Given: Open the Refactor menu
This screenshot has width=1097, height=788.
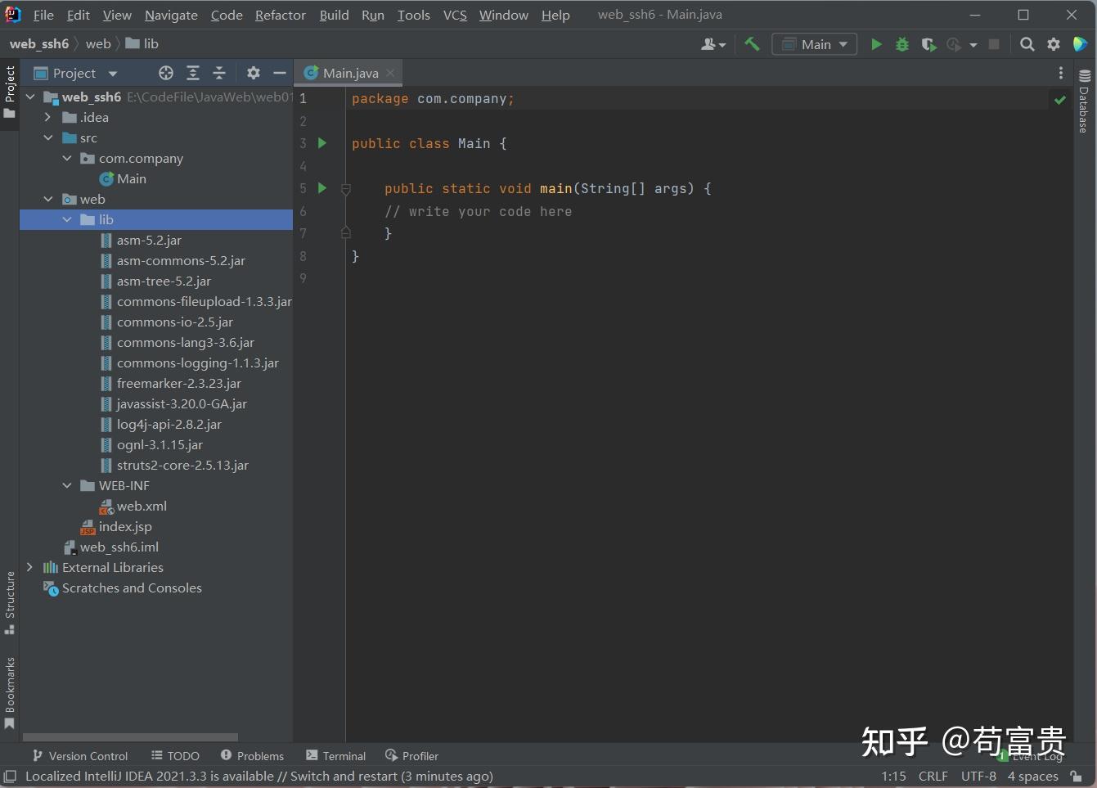Looking at the screenshot, I should pos(280,15).
